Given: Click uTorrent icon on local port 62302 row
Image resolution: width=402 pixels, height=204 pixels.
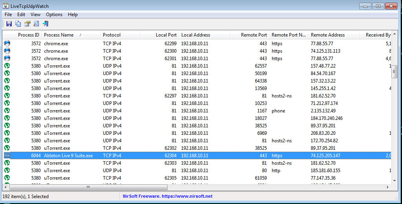Looking at the screenshot, I should tap(7, 148).
